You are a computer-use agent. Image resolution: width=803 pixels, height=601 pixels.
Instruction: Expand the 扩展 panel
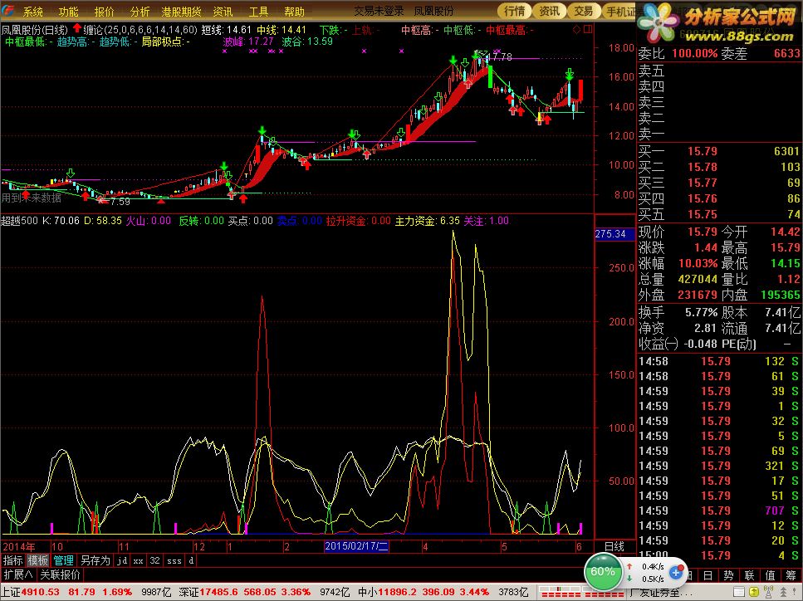pyautogui.click(x=18, y=574)
